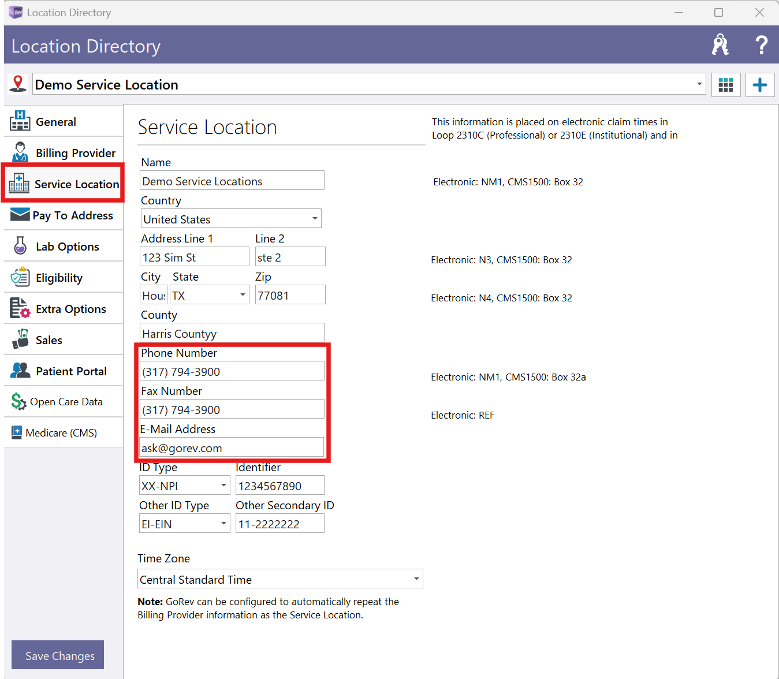Open the Time Zone dropdown
779x679 pixels.
click(416, 579)
